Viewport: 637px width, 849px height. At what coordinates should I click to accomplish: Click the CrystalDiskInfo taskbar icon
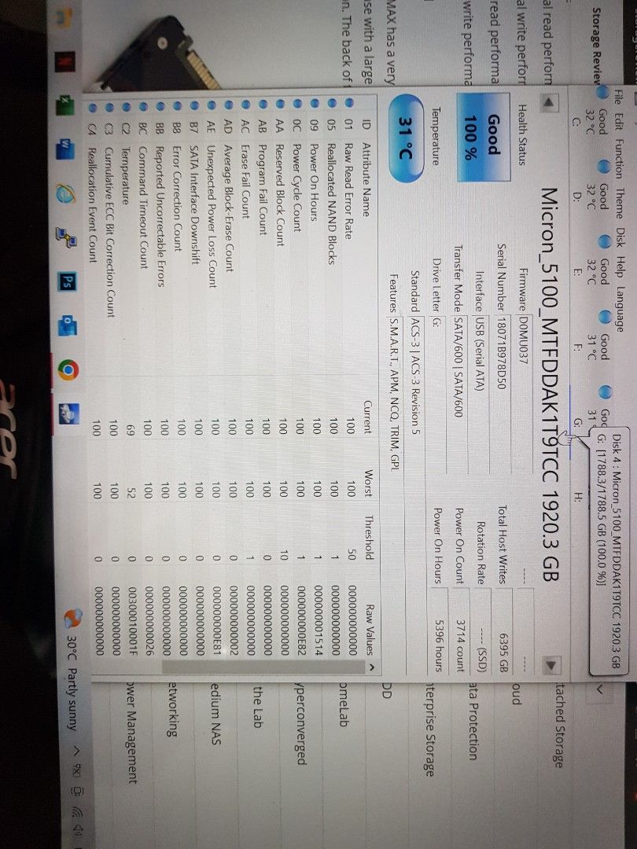68,415
